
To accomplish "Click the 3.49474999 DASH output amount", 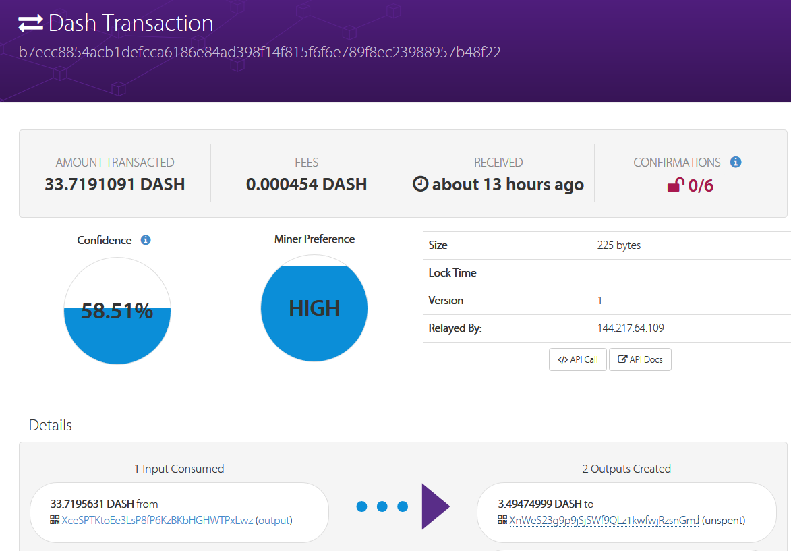I will coord(539,504).
